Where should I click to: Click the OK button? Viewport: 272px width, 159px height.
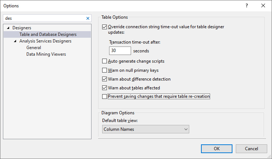click(217, 148)
